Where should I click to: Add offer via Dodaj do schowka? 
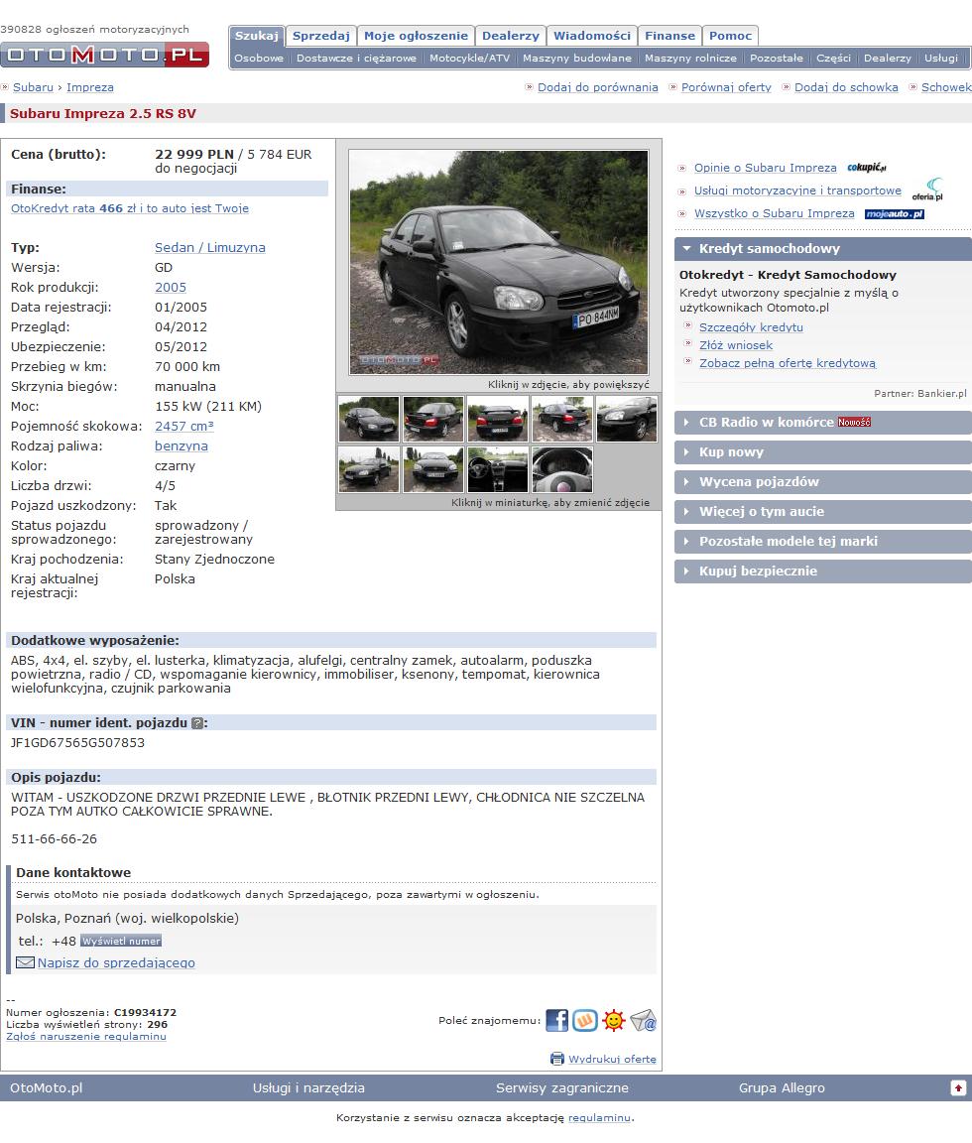click(846, 87)
